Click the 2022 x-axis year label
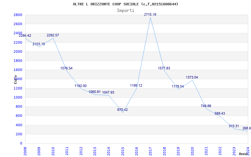The width and height of the screenshot is (251, 157). click(220, 151)
